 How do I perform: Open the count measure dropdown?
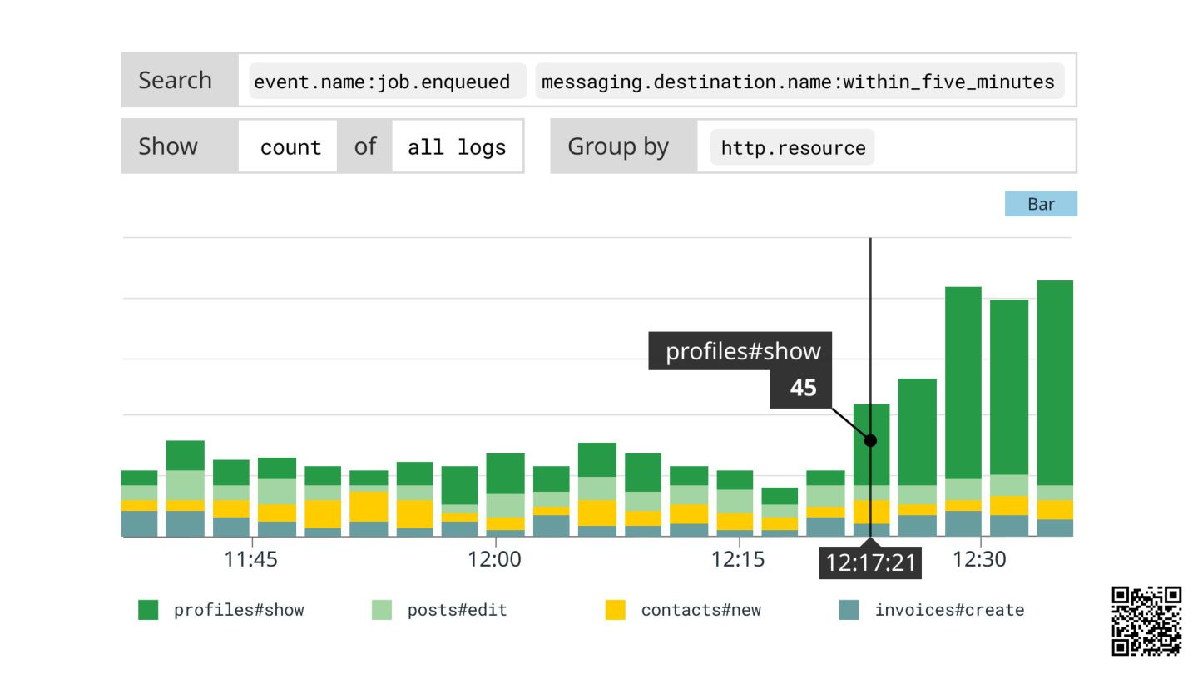click(290, 147)
